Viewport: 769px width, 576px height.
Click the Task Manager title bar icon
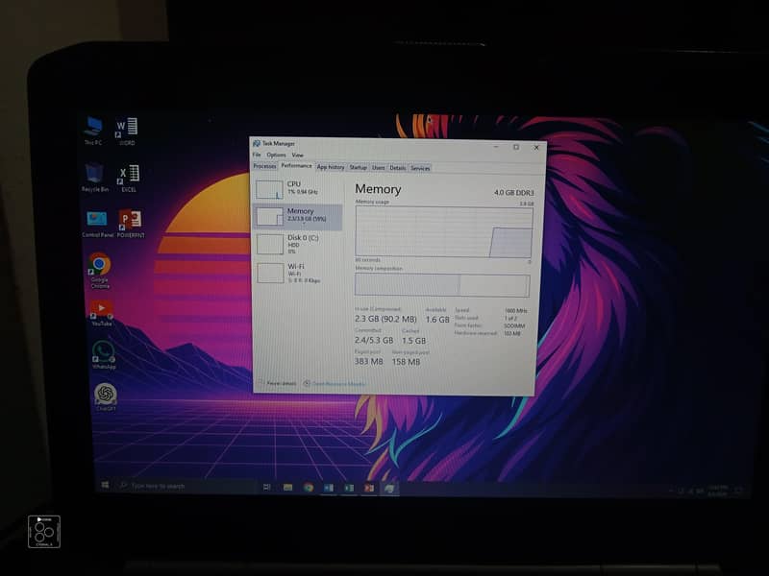256,143
